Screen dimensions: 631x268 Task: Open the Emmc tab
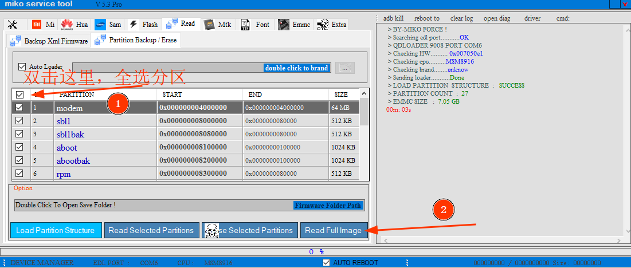[295, 25]
